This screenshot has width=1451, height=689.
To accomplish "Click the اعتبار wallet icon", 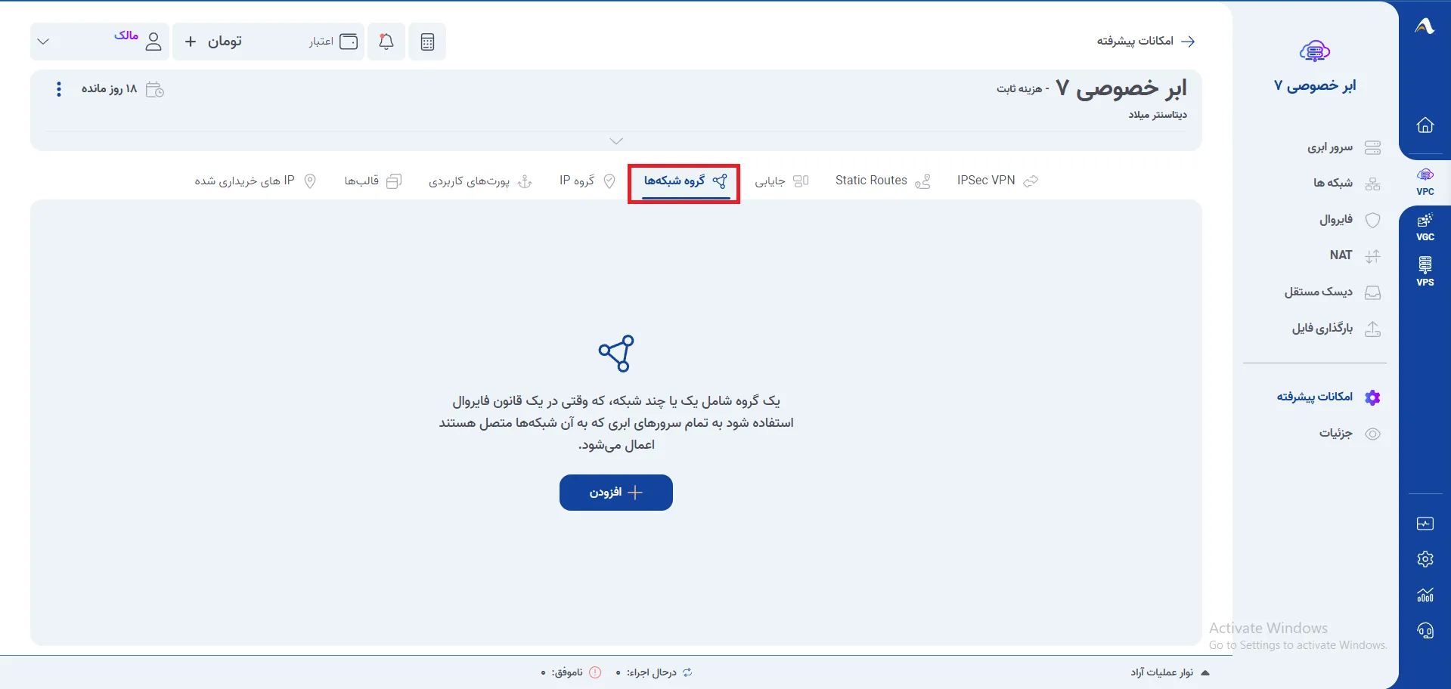I will point(349,42).
